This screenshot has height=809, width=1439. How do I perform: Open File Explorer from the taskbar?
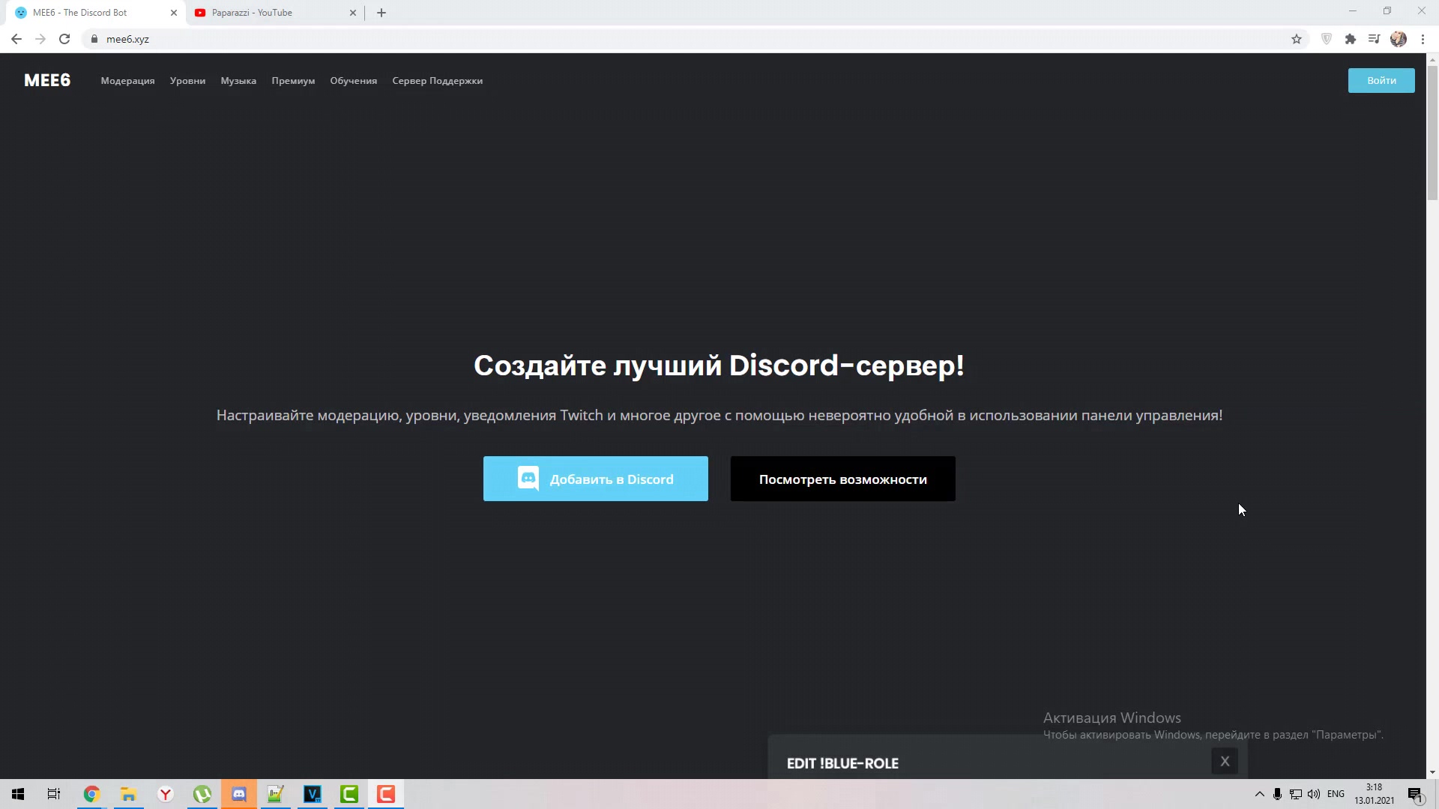coord(128,794)
